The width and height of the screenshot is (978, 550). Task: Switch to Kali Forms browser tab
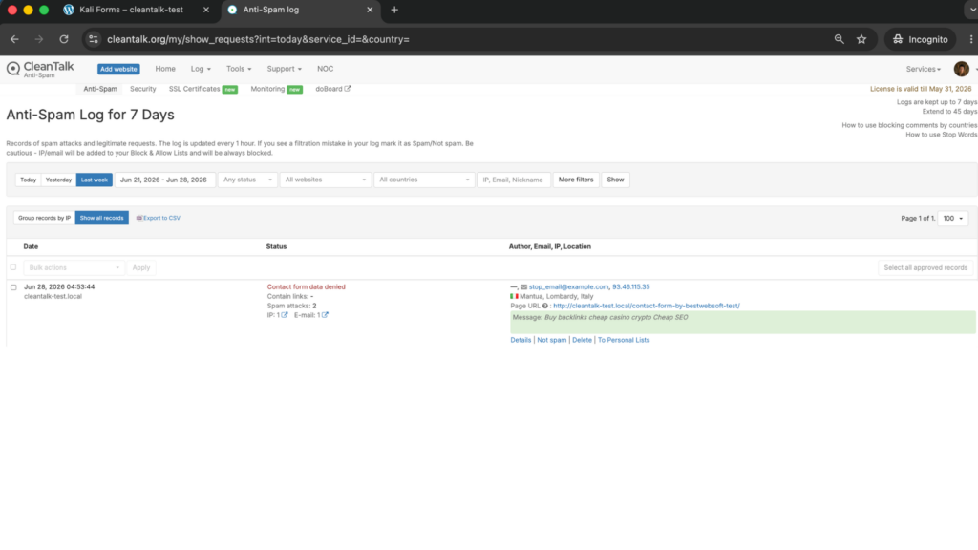tap(131, 10)
